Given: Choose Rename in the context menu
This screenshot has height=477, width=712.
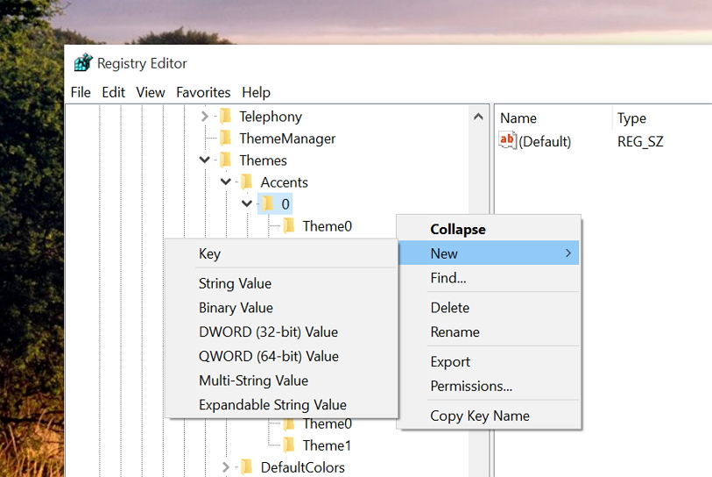Looking at the screenshot, I should (x=489, y=332).
